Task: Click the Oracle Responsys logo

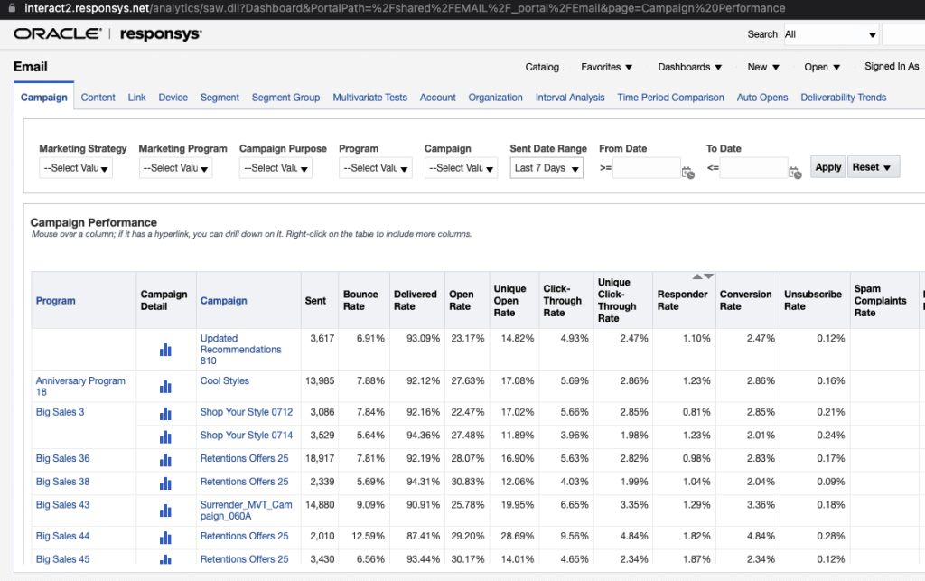Action: [x=107, y=34]
